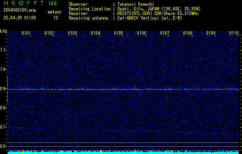
Task: Click the Receiving antenna label
Action: (x=88, y=18)
